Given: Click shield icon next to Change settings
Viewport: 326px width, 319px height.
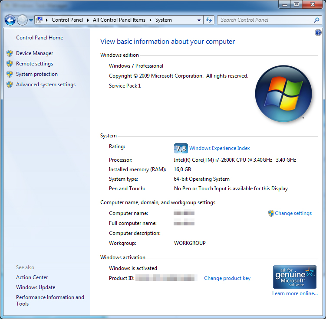Looking at the screenshot, I should [x=271, y=213].
